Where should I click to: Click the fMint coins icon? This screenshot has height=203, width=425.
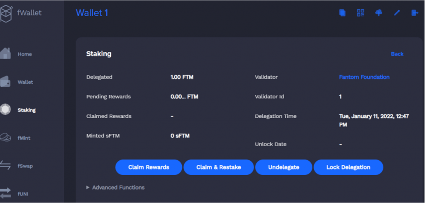coord(5,138)
